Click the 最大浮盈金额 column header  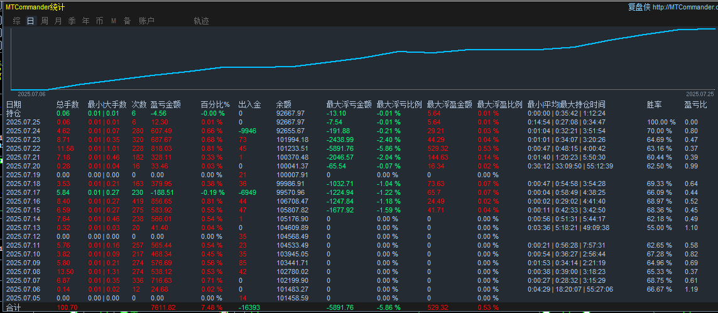450,104
